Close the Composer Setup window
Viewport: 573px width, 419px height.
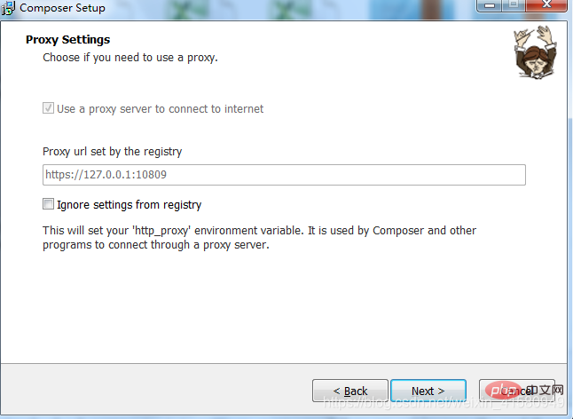tap(546, 5)
